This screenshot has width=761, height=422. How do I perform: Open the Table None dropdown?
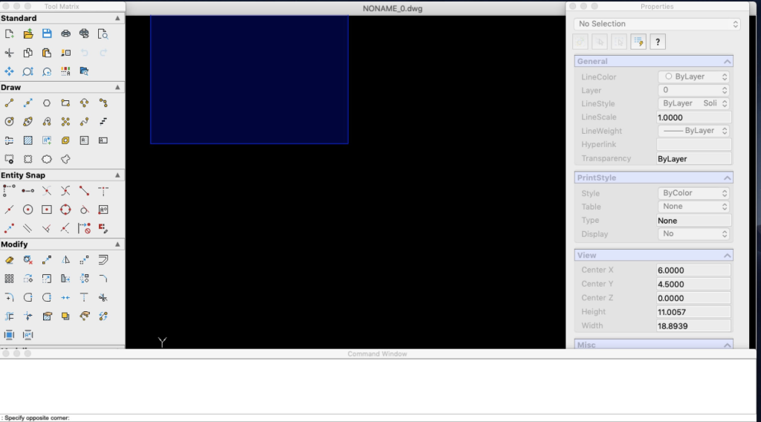pyautogui.click(x=694, y=207)
